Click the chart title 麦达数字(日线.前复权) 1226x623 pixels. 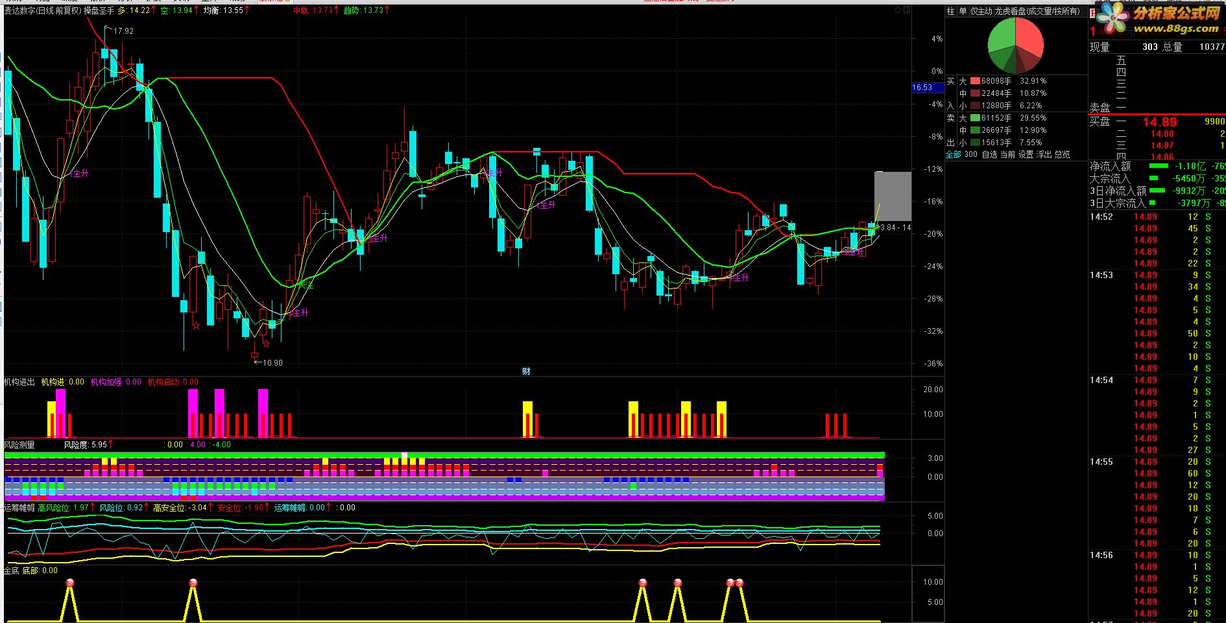coord(43,10)
